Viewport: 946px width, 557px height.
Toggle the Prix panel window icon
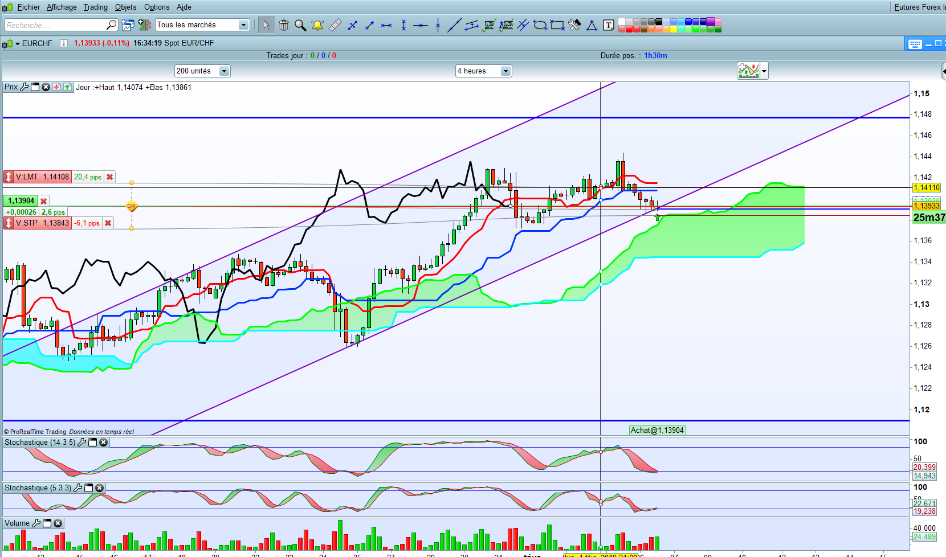[x=35, y=87]
